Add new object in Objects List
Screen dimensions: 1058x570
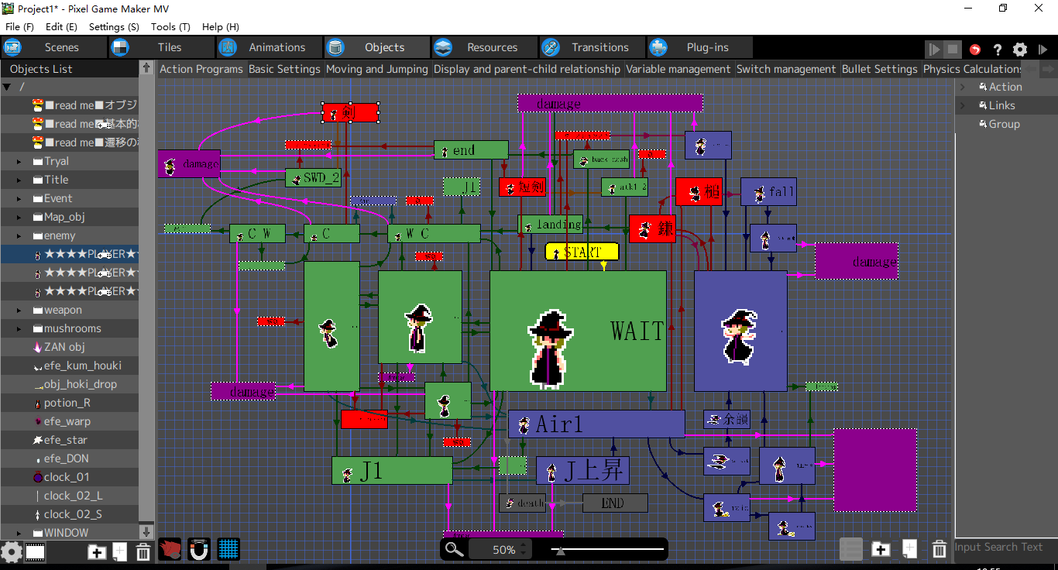coord(119,551)
